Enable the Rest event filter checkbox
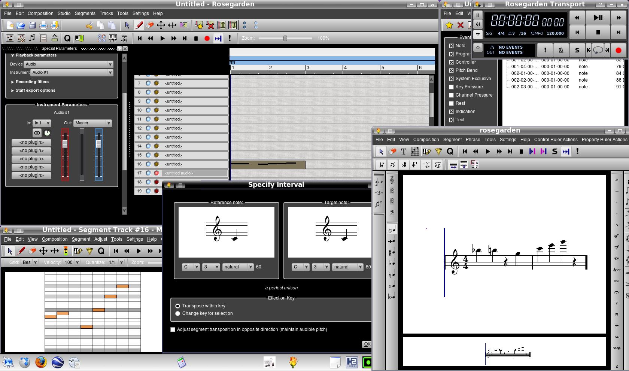The width and height of the screenshot is (629, 371). (451, 103)
